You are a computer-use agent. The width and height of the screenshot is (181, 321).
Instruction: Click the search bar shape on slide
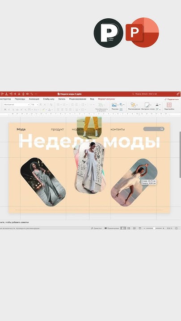point(154,129)
